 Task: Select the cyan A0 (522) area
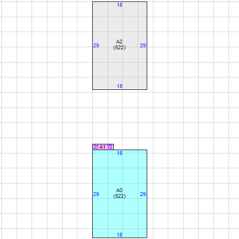pos(119,194)
